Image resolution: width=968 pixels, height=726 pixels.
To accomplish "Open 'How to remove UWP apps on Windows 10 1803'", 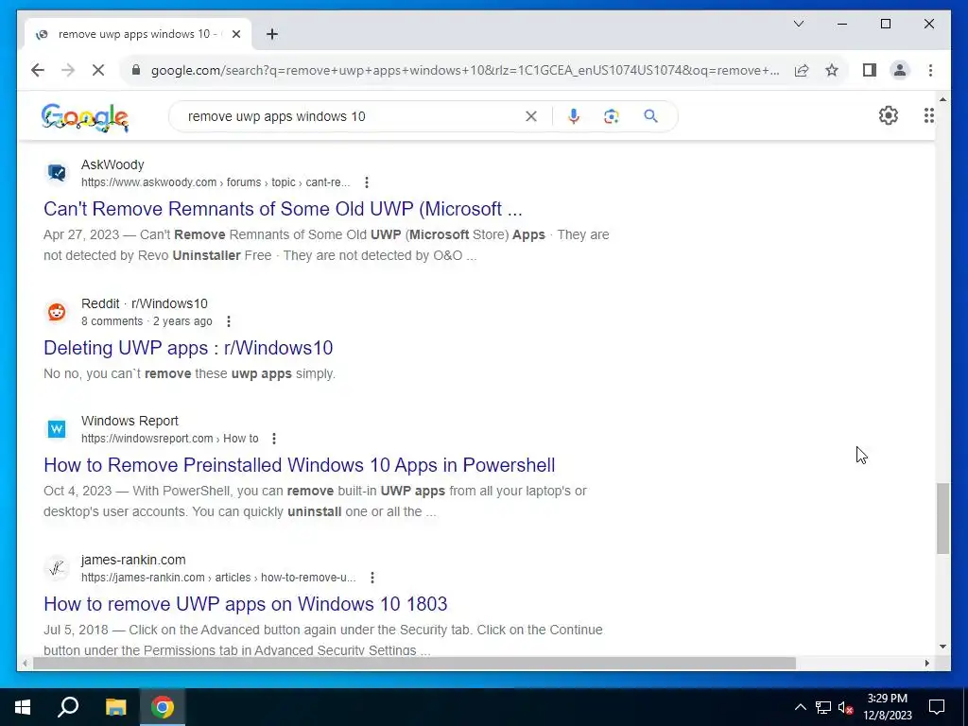I will (x=246, y=604).
